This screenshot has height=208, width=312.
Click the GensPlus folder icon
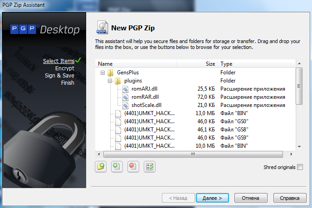111,73
